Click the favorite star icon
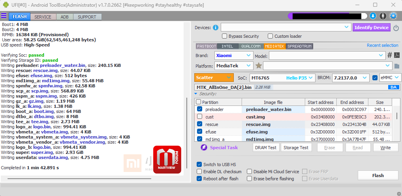Image resolution: width=402 pixels, height=196 pixels. (259, 66)
